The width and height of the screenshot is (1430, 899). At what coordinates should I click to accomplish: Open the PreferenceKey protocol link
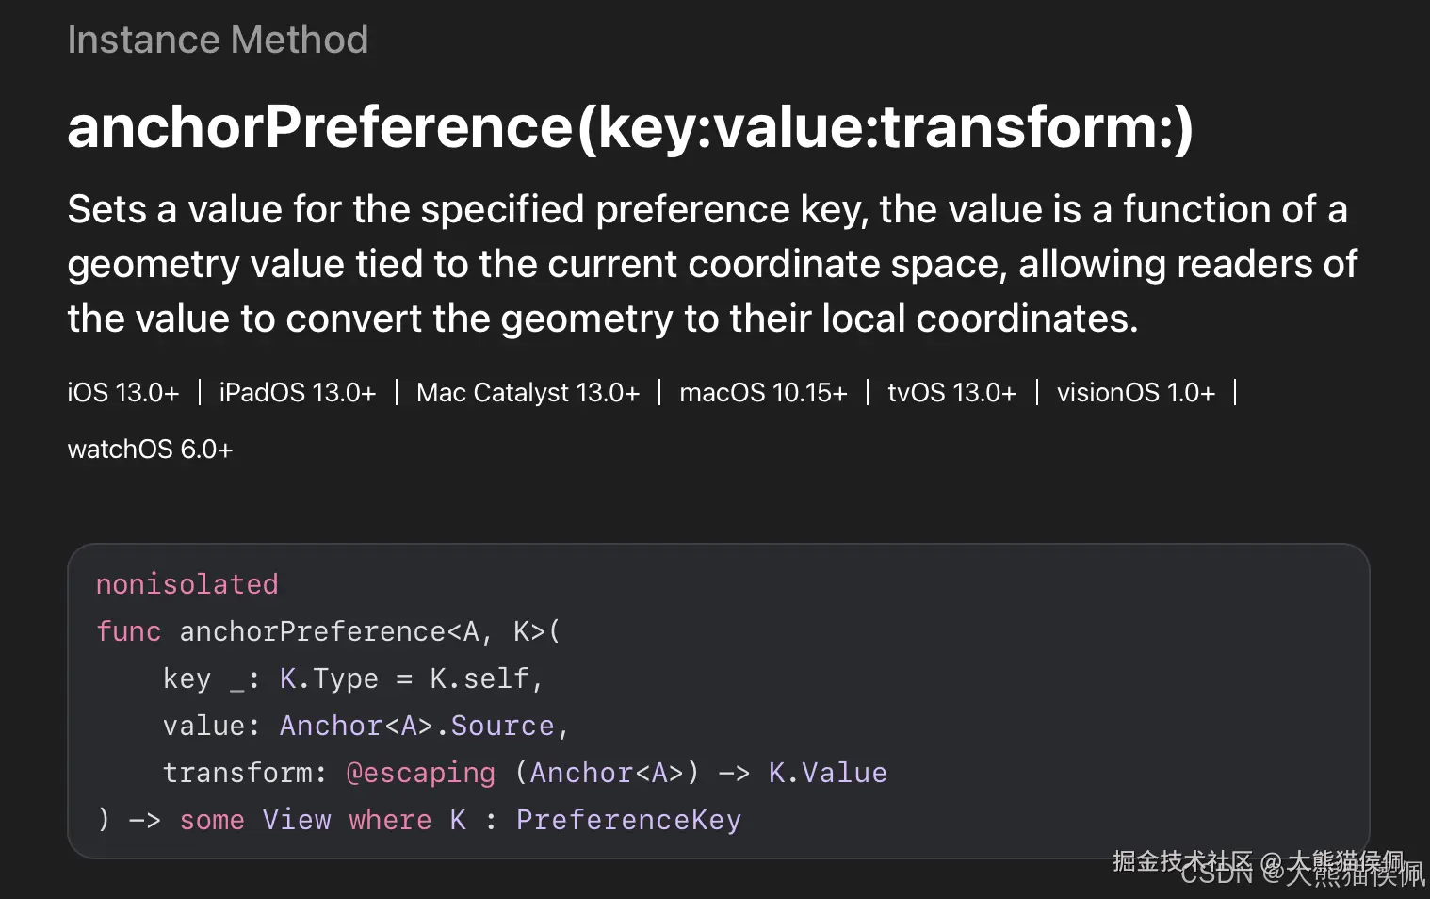(x=628, y=821)
